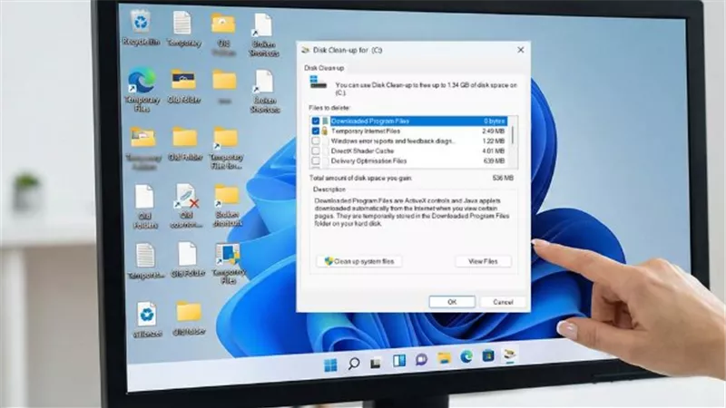This screenshot has height=408, width=726.
Task: Open the Temporary Files monitor-shaped shortcut icon
Action: pyautogui.click(x=228, y=255)
